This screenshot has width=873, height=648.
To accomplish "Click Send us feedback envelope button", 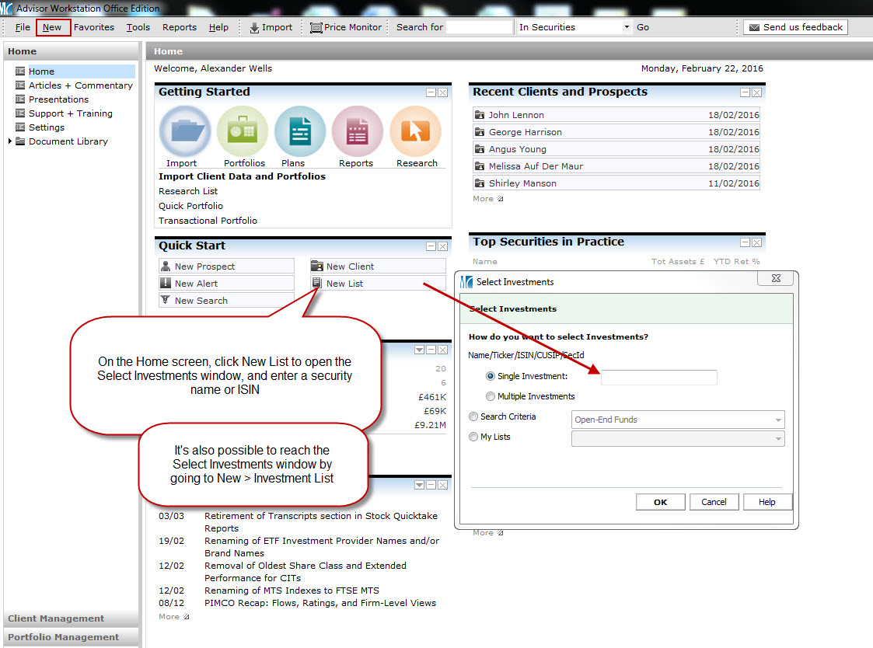I will tap(795, 27).
